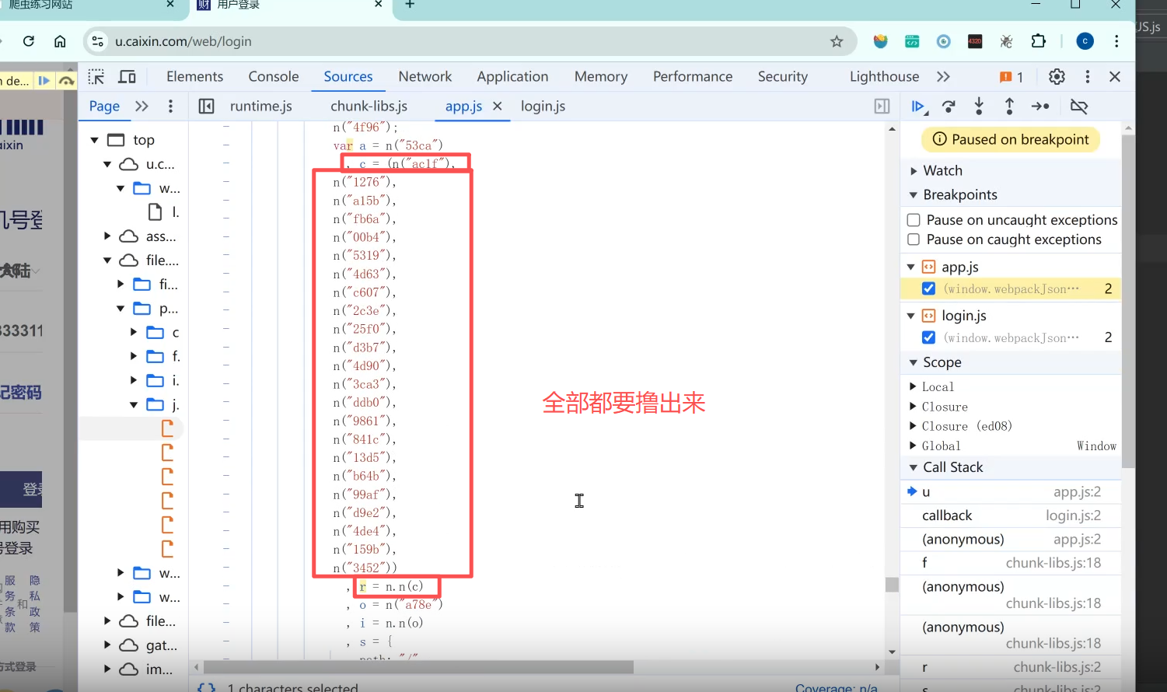Enable Pause on caught exceptions
The height and width of the screenshot is (692, 1167).
tap(914, 239)
